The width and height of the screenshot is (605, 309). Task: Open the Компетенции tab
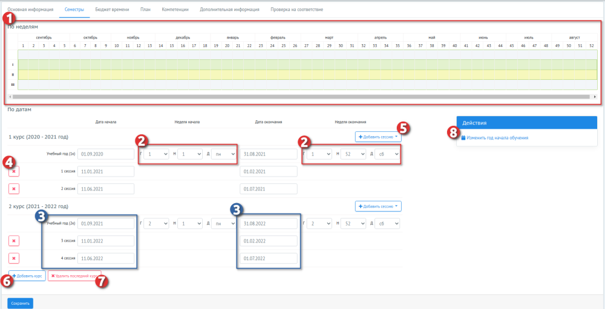(175, 9)
